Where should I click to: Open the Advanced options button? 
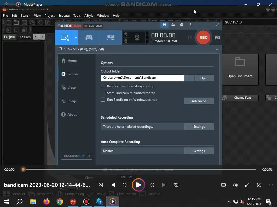coord(199,101)
